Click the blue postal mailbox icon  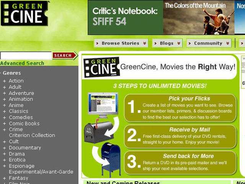point(111,159)
